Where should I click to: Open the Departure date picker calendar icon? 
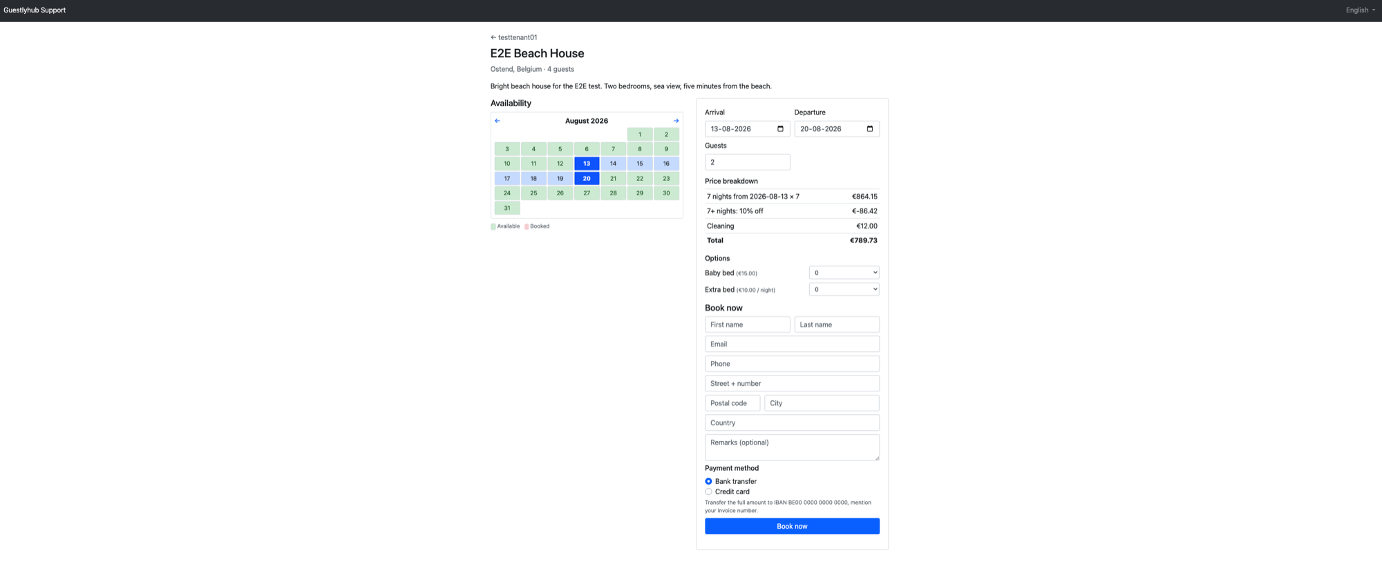point(869,129)
